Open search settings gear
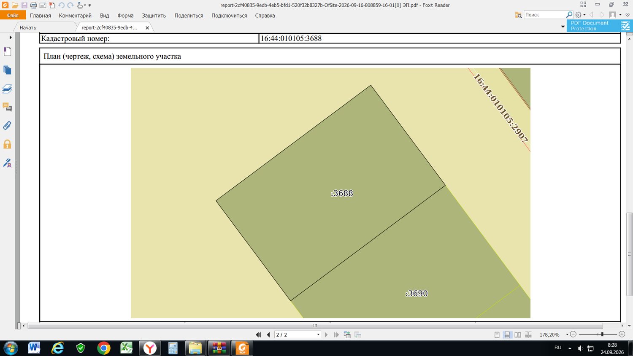 [x=578, y=15]
